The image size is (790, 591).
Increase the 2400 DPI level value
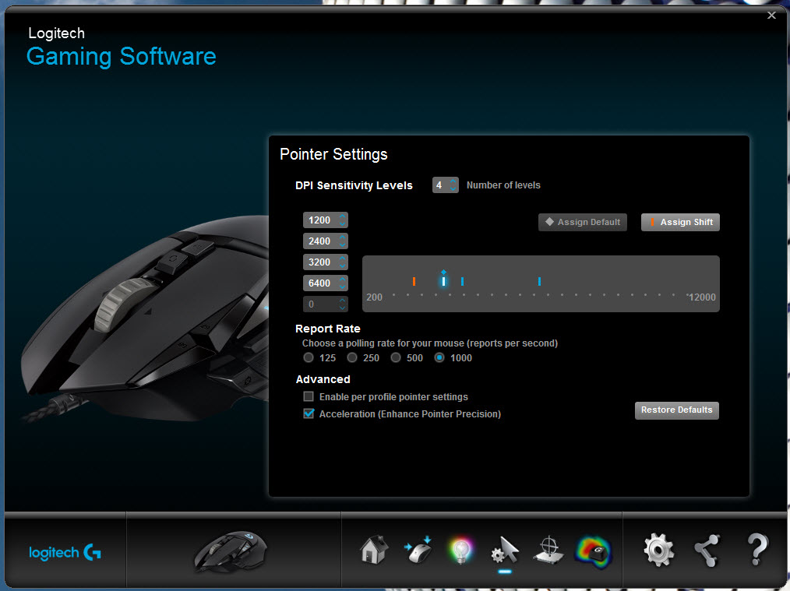(x=342, y=237)
